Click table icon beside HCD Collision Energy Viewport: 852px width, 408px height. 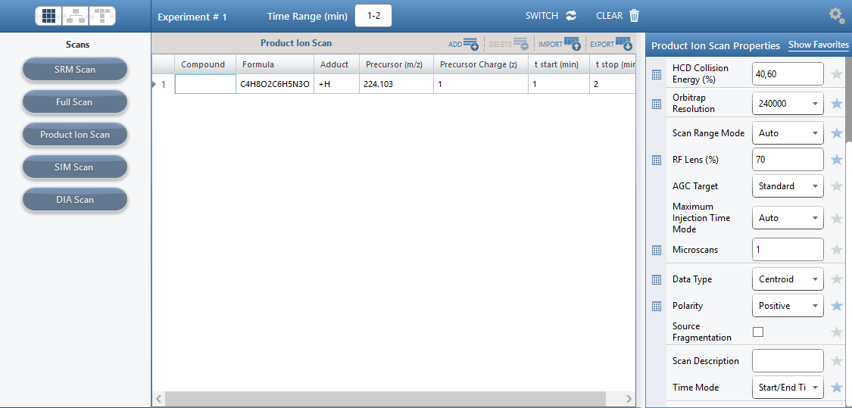pos(657,74)
